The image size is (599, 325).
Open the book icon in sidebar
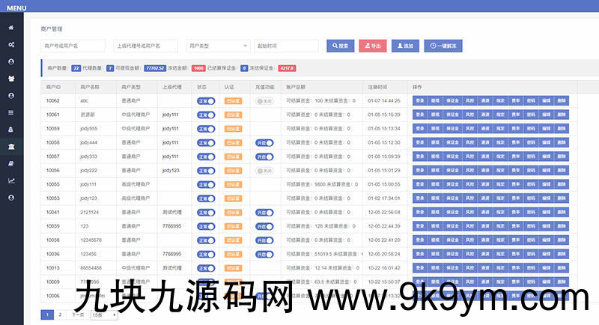coord(11,163)
